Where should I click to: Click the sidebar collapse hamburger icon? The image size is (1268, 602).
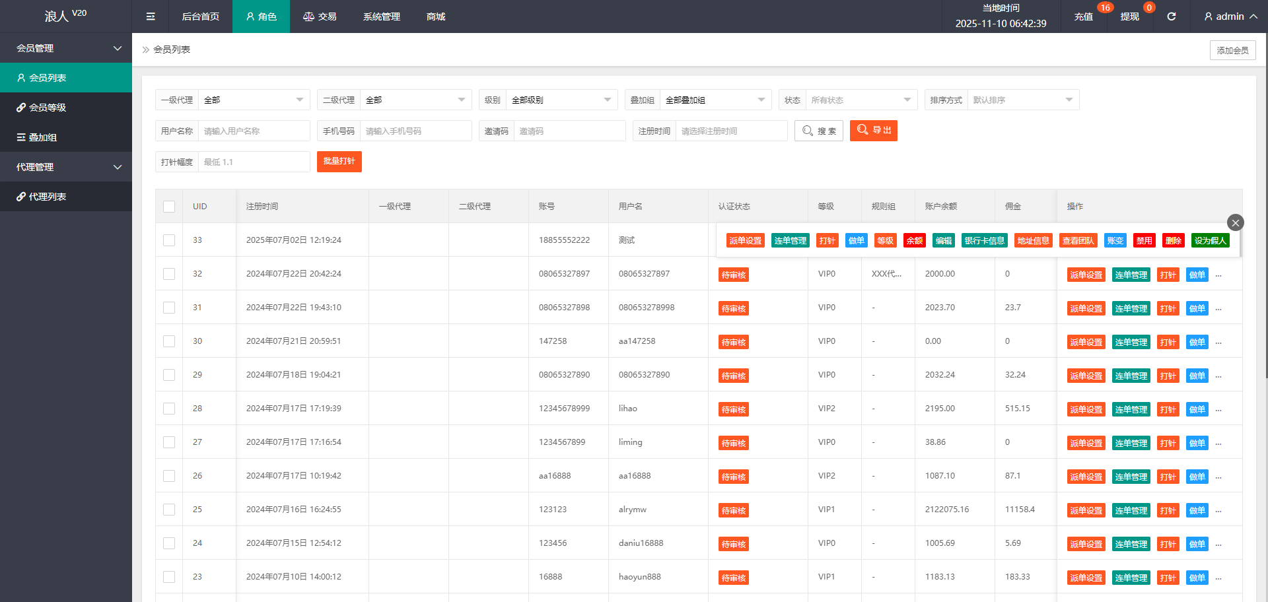[x=151, y=17]
